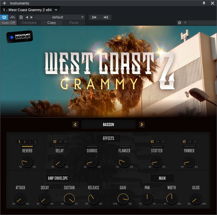Click the Decay envelope knob

pos(45,199)
